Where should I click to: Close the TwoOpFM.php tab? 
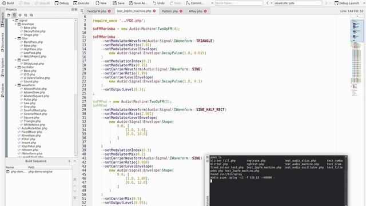pos(109,11)
